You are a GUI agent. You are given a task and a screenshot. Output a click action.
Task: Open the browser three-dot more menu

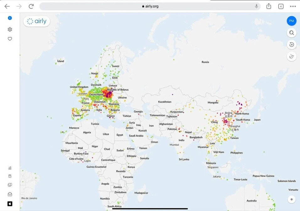293,6
